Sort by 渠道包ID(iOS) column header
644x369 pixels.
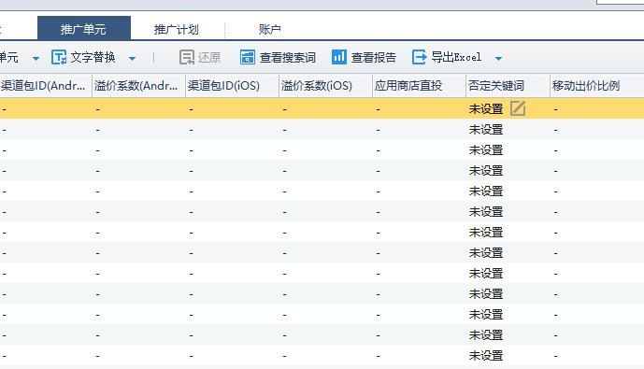pos(232,86)
